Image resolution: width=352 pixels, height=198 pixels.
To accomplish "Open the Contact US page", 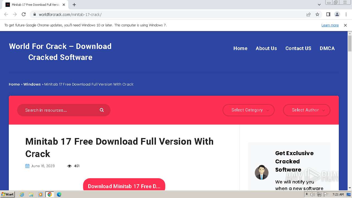I will (x=298, y=48).
